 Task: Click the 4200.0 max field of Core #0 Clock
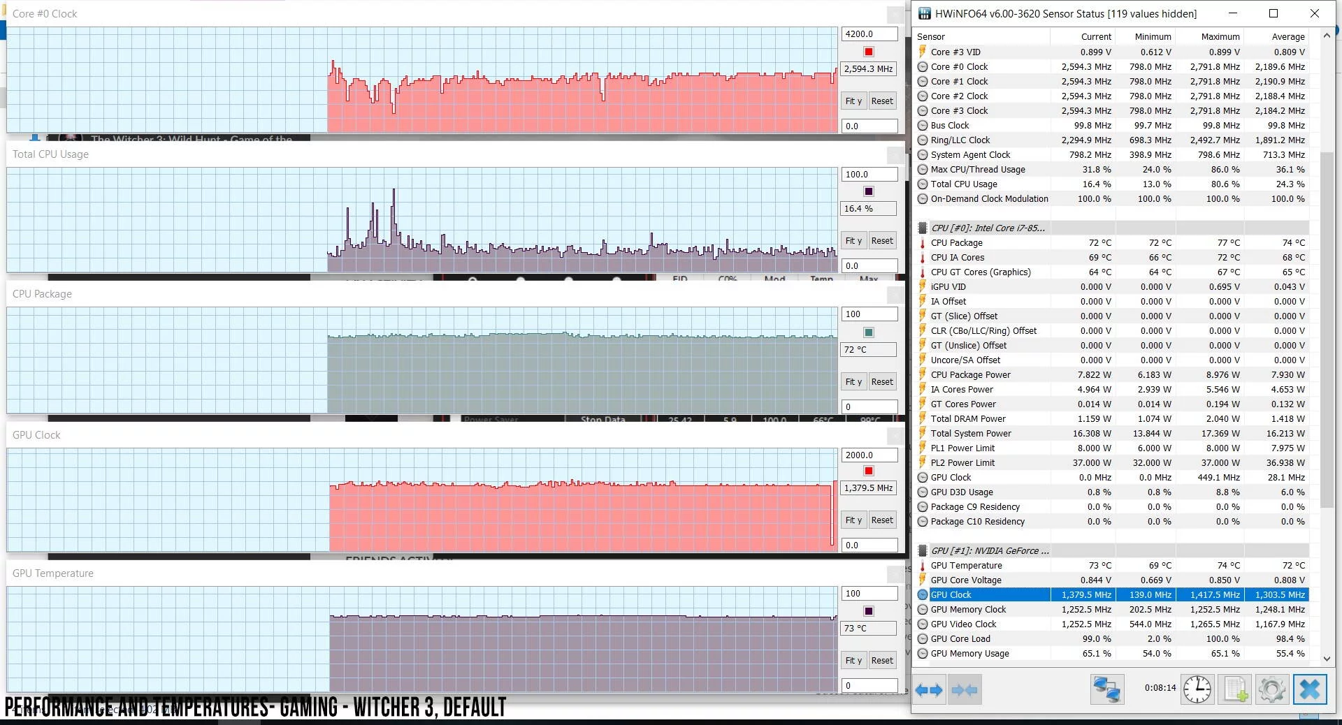pyautogui.click(x=869, y=34)
